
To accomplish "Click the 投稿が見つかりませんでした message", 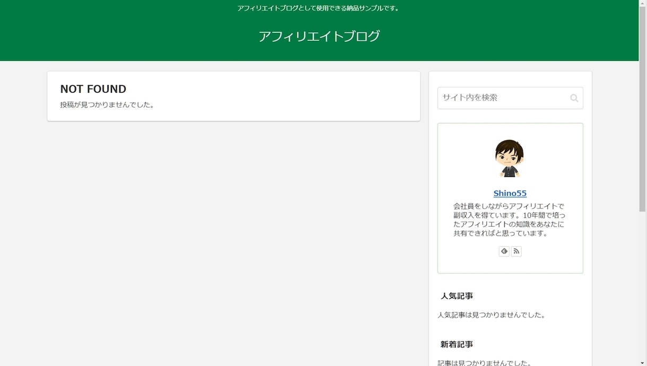I will coord(108,105).
